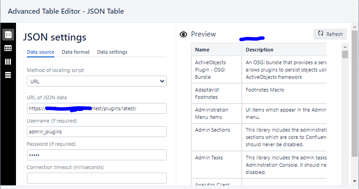Select the Footnotes Macro description cell

click(x=284, y=93)
